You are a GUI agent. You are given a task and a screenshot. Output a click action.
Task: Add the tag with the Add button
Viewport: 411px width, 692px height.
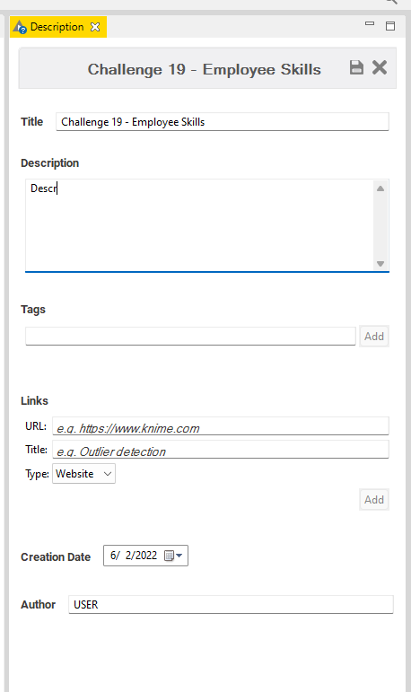(x=374, y=337)
